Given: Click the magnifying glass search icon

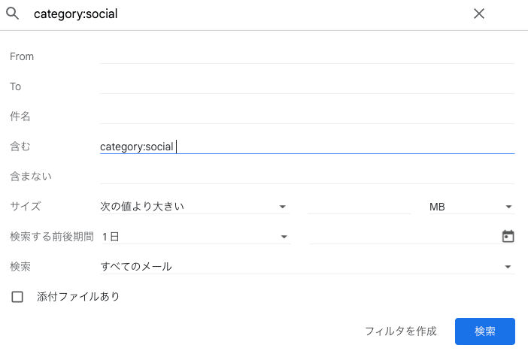Looking at the screenshot, I should [x=13, y=14].
